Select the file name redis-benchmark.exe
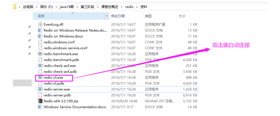 click(61, 54)
